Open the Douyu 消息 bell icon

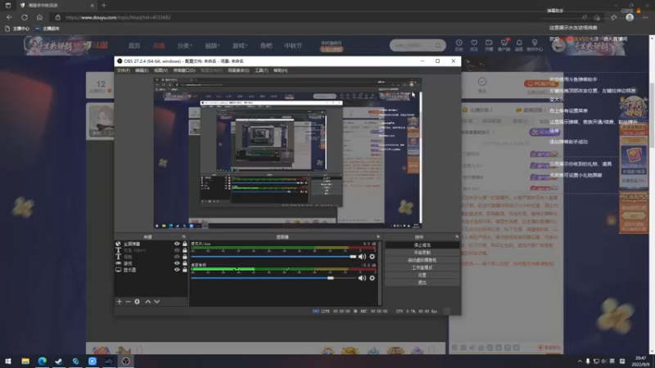(519, 45)
